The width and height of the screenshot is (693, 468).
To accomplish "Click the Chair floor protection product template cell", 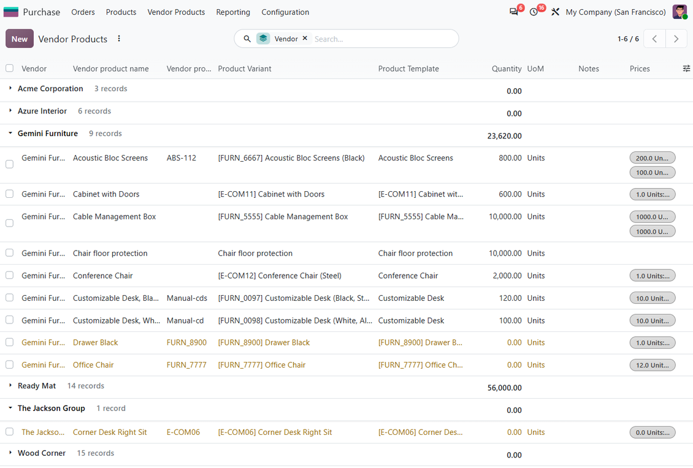I will click(415, 254).
